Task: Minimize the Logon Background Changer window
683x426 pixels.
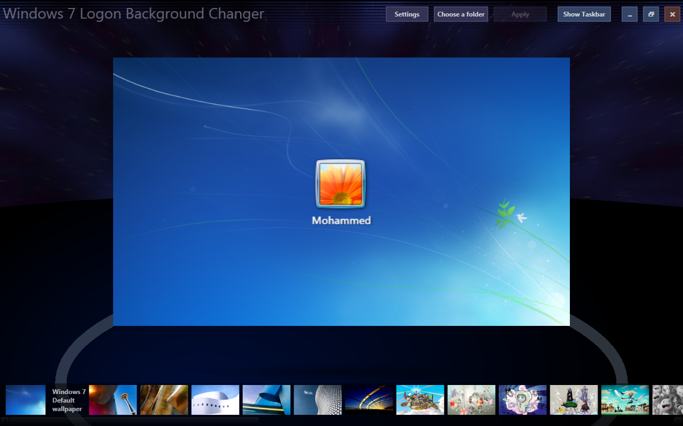Action: click(630, 14)
